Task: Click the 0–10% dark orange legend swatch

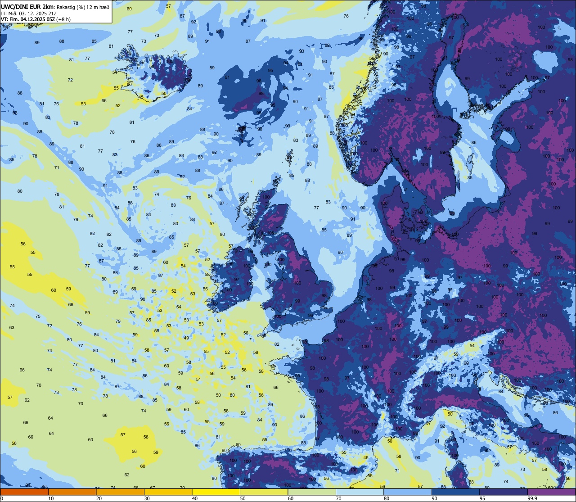Action: pos(24,492)
